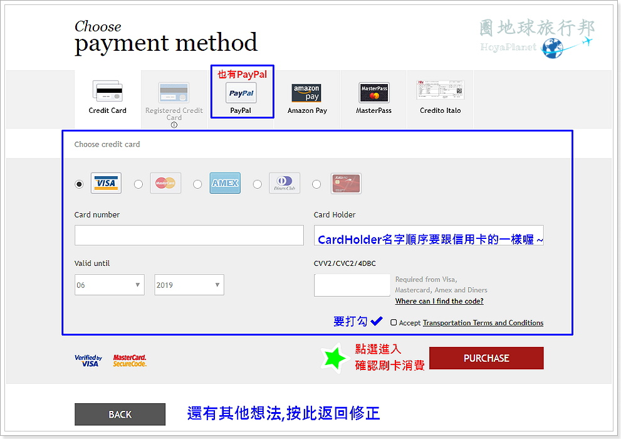621x439 pixels.
Task: Focus the Card Holder input field
Action: point(429,235)
